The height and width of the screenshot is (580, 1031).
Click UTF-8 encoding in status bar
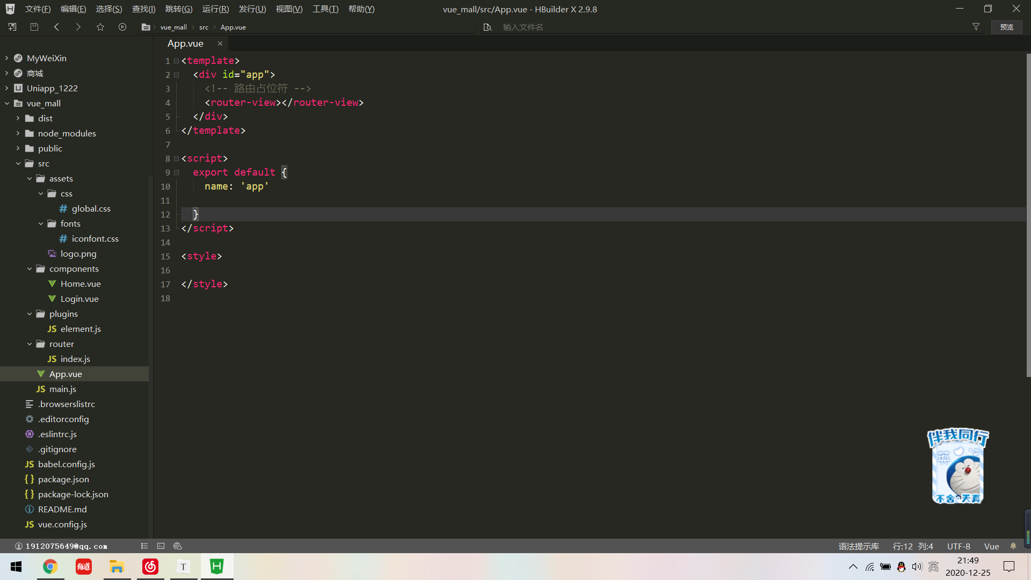point(959,546)
